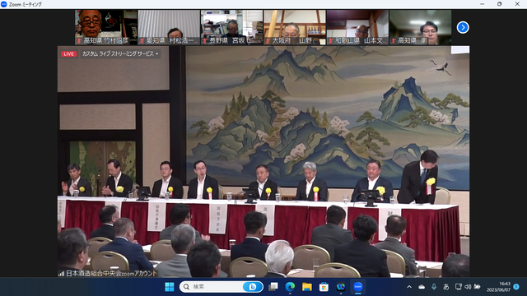Select the 高知県 竹村昭彦 video thumbnail
Image resolution: width=527 pixels, height=296 pixels.
(106, 27)
